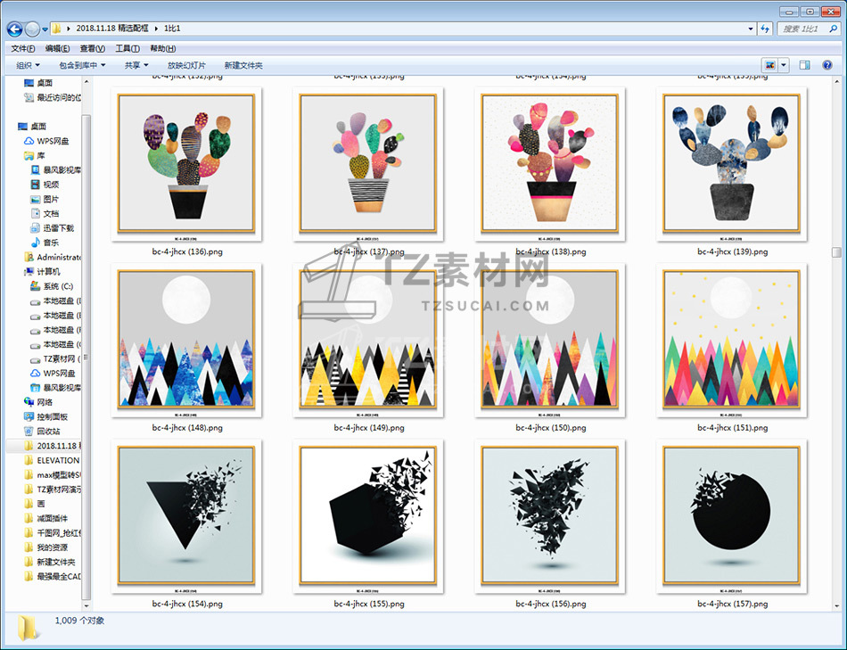
Task: Select Administrator folder in sidebar
Action: point(53,257)
